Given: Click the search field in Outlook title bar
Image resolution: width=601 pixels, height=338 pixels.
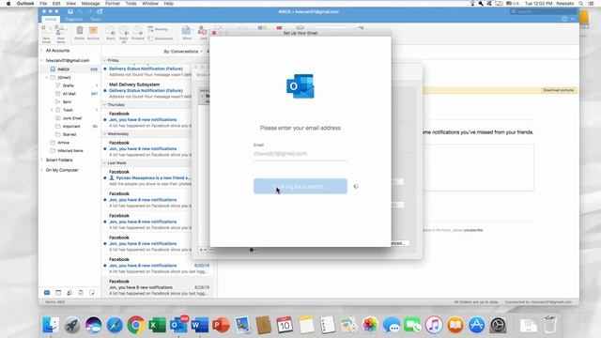Looking at the screenshot, I should pos(542,12).
